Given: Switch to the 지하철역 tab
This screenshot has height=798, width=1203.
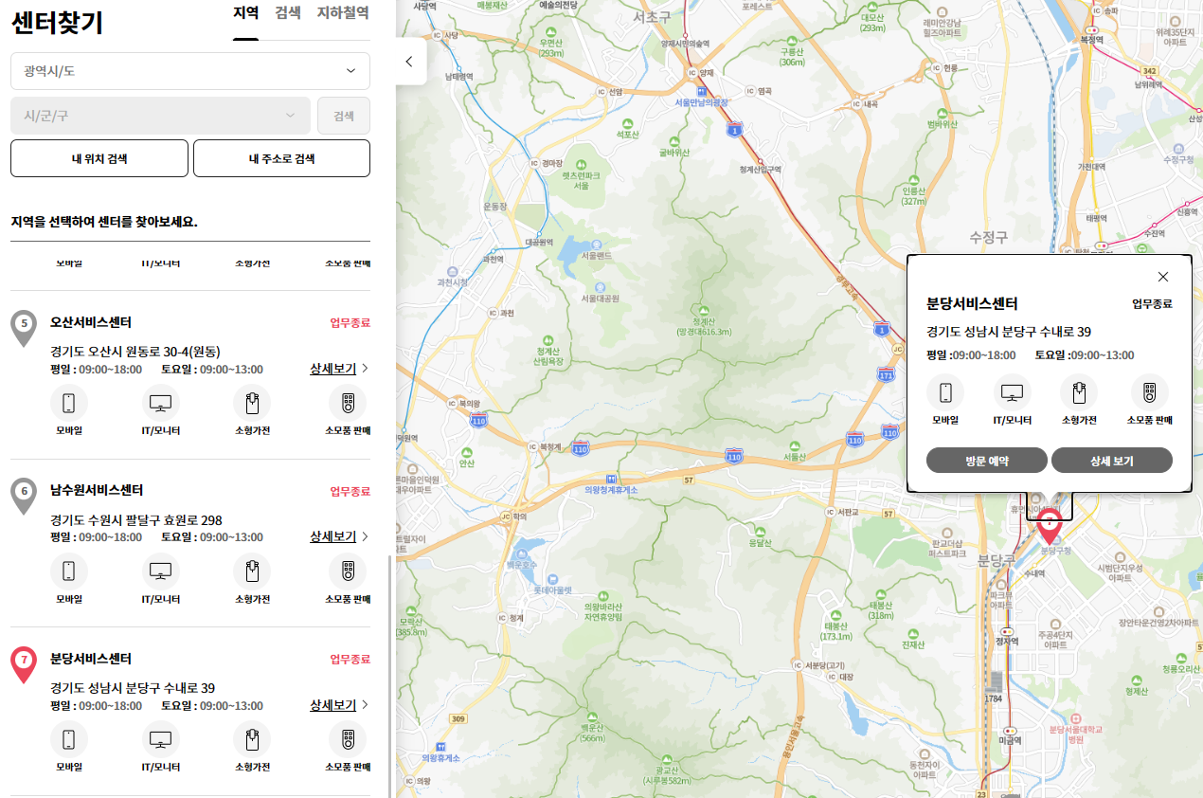Looking at the screenshot, I should coord(343,13).
